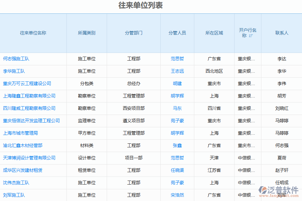Click the 分管部门 column header
Viewport: 302px width, 201px height.
(134, 33)
